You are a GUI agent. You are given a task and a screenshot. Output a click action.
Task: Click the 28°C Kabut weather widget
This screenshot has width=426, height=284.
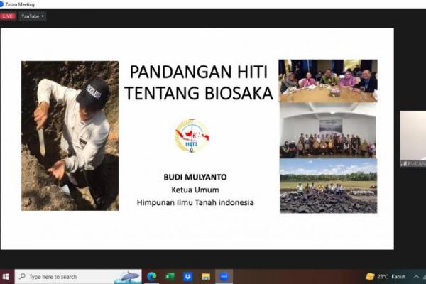386,277
